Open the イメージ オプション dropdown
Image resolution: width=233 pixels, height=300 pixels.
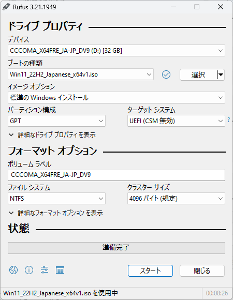coord(116,98)
